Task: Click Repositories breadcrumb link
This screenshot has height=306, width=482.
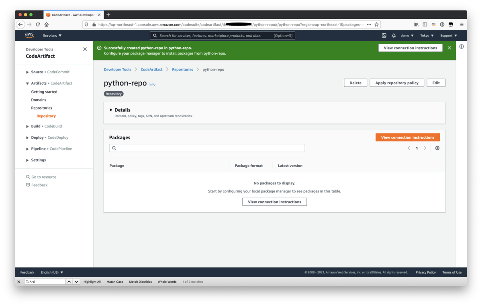Action: 182,69
